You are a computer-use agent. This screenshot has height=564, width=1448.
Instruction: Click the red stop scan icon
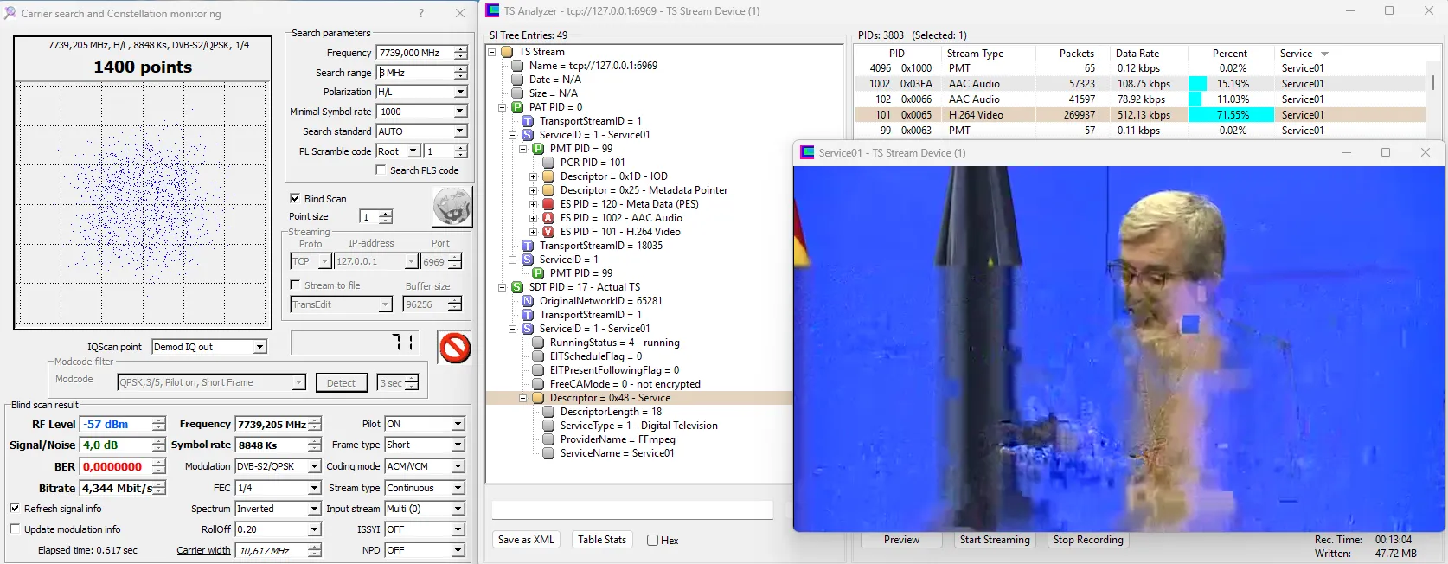click(454, 348)
